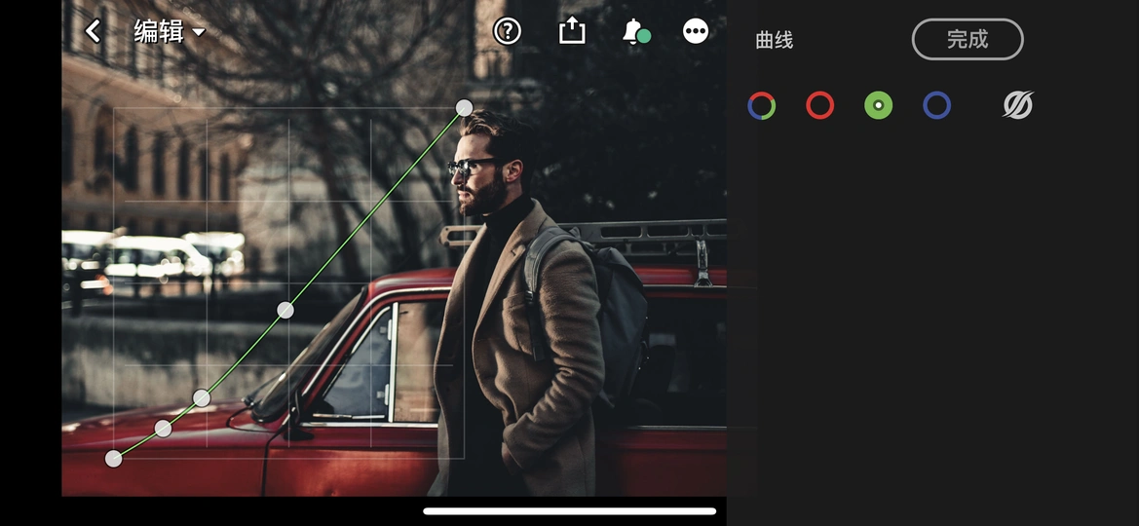1139x526 pixels.
Task: Select the third curve point from bottom-left
Action: 202,397
